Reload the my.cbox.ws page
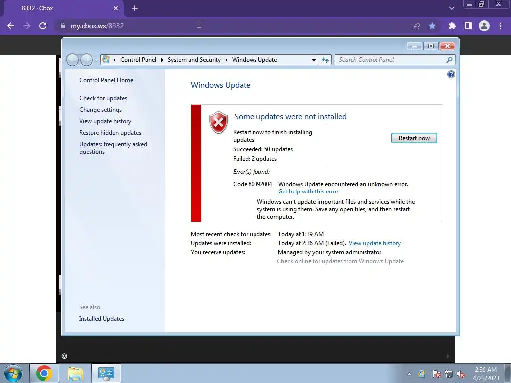511x383 pixels. click(43, 26)
